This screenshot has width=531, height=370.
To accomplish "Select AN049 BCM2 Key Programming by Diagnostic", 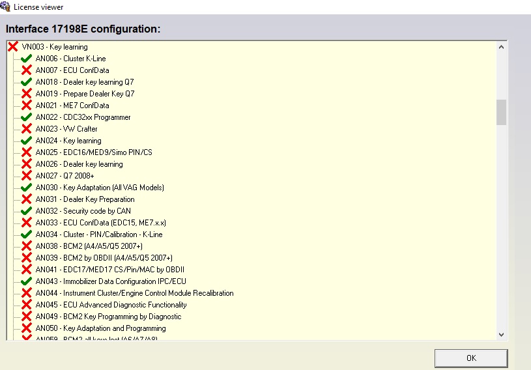I will tap(108, 317).
